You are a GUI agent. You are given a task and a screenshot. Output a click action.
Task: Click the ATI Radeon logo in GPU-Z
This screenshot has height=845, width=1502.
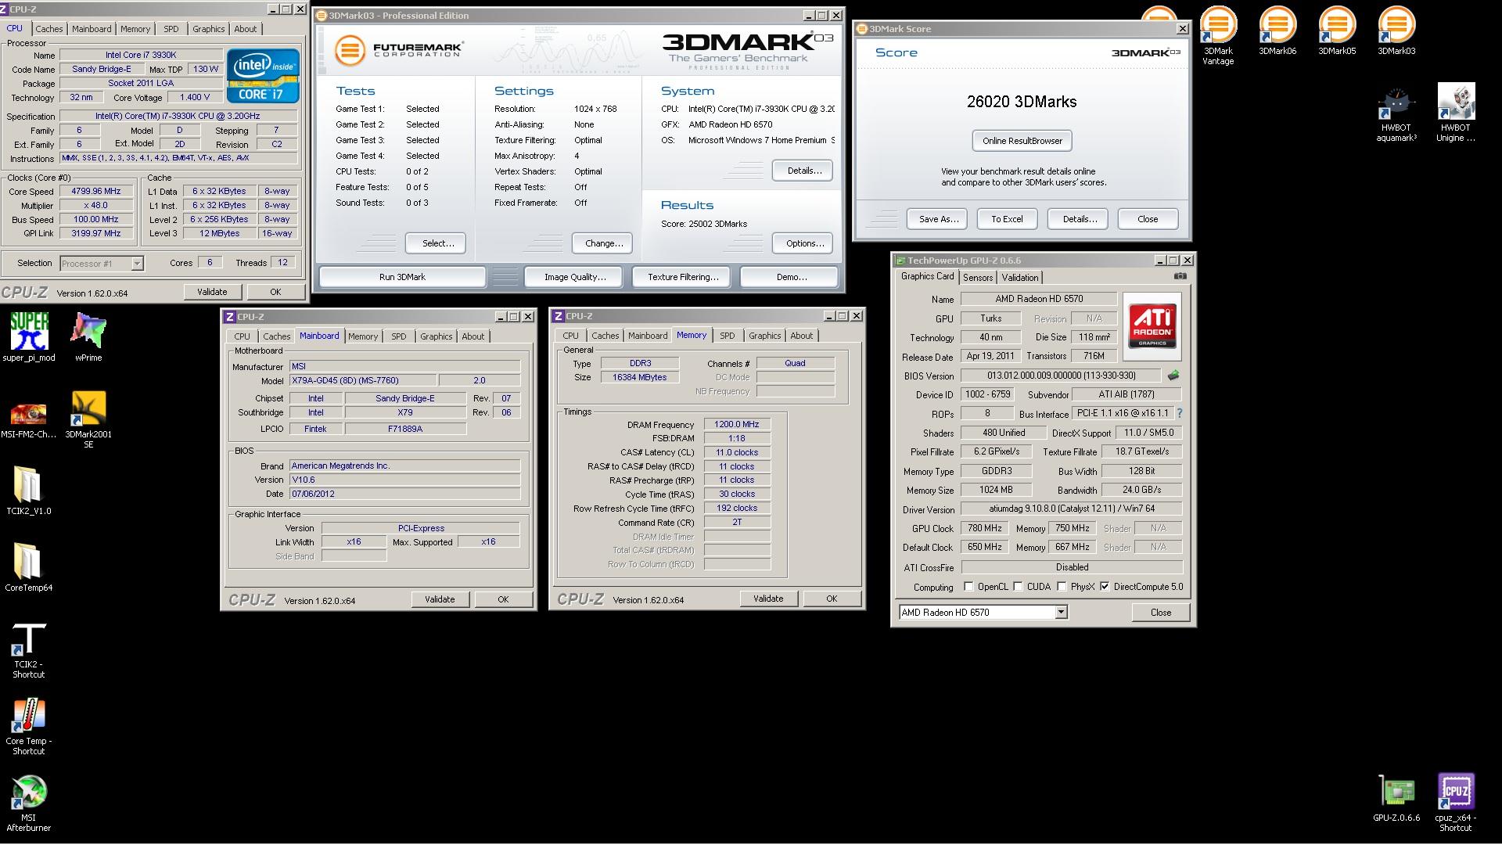(x=1152, y=325)
